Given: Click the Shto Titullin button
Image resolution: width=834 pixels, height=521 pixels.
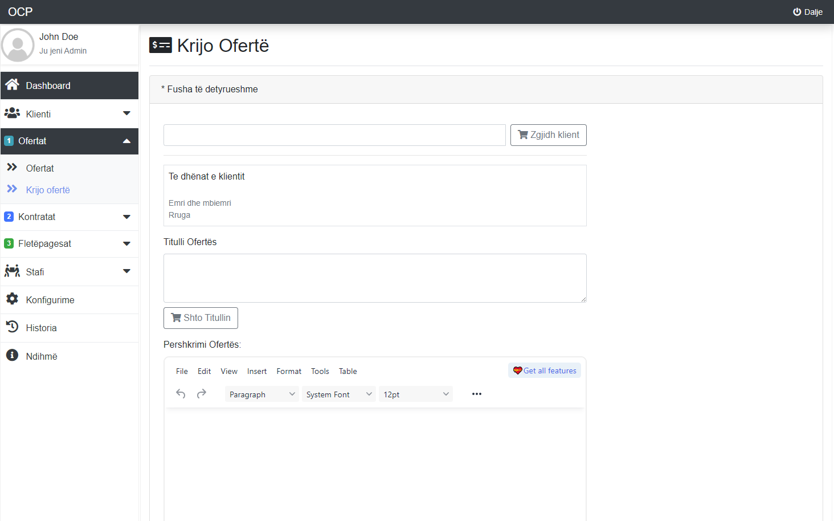Looking at the screenshot, I should [x=201, y=318].
